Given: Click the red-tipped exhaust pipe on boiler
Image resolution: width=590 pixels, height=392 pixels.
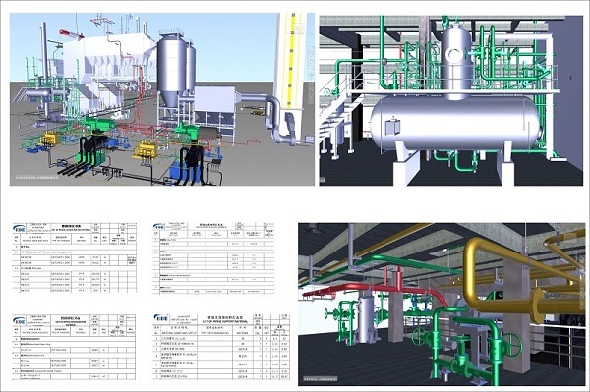Looking at the screenshot, I should [71, 34].
